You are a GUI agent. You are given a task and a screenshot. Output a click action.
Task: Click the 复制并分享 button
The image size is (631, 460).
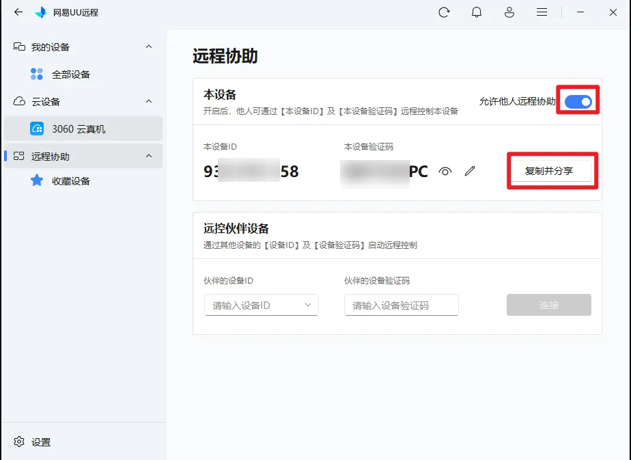549,172
